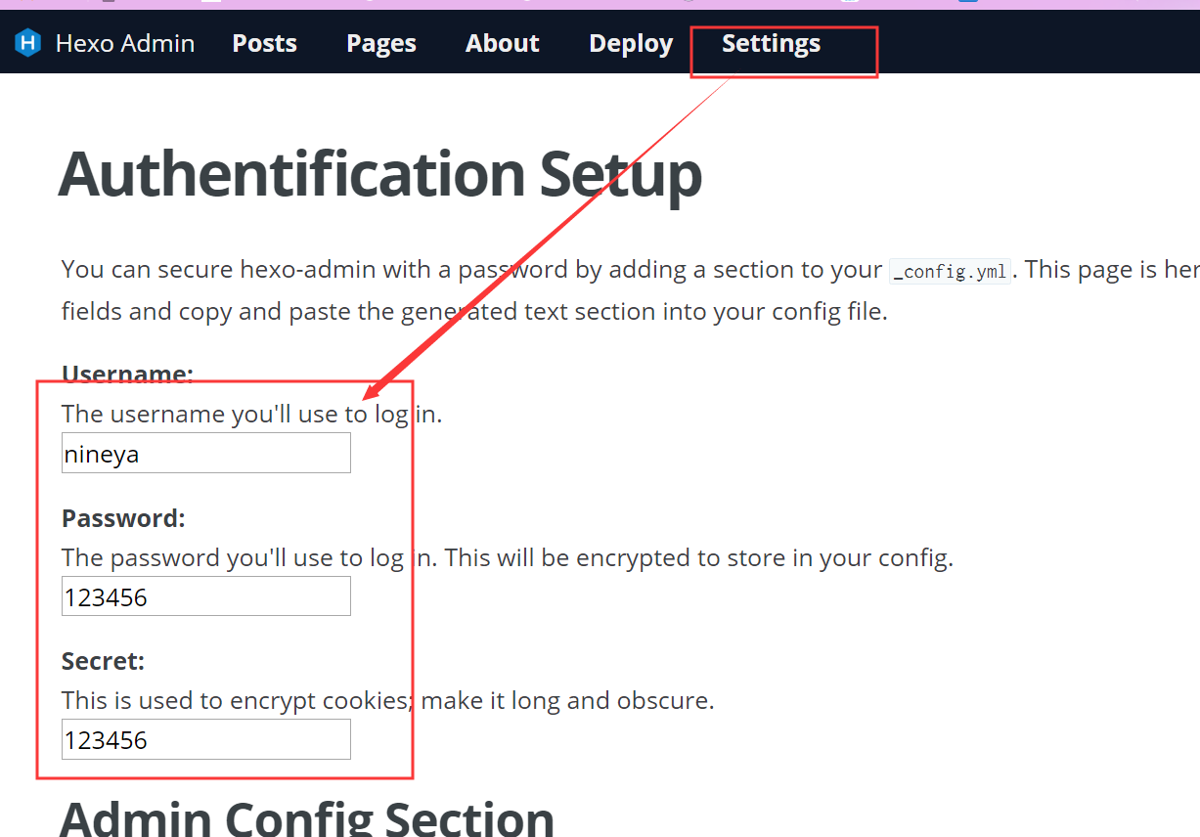Viewport: 1200px width, 837px height.
Task: Click the Username input containing "nineya"
Action: pos(205,453)
